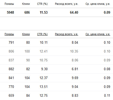Sort by underlined Расход всего, у.е. header
This screenshot has height=100, width=113.
(x=66, y=34)
